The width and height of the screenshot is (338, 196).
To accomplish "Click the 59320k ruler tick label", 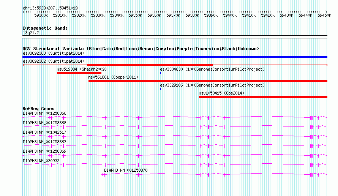I will [79, 15].
